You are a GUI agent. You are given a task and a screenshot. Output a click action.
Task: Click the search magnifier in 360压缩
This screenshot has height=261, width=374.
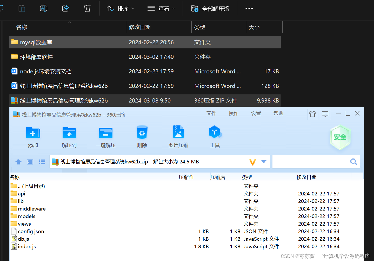click(x=353, y=162)
